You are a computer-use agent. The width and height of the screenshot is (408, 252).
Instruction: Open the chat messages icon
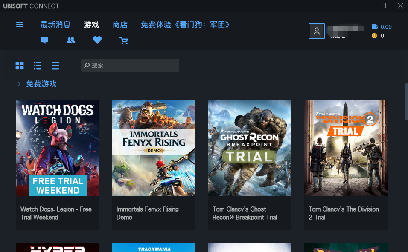click(x=44, y=40)
